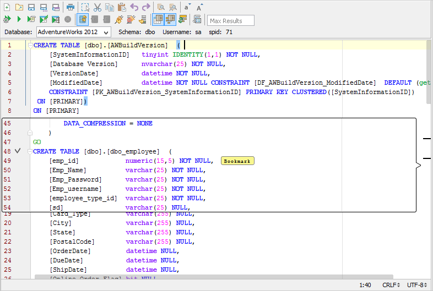Viewport: 433px width, 291px height.
Task: Toggle the highlighted auto-commit toolbar button
Action: (x=83, y=20)
